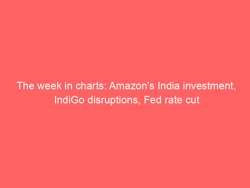Click the second line of the headline
Image resolution: width=250 pixels, height=188 pixels.
pos(125,101)
